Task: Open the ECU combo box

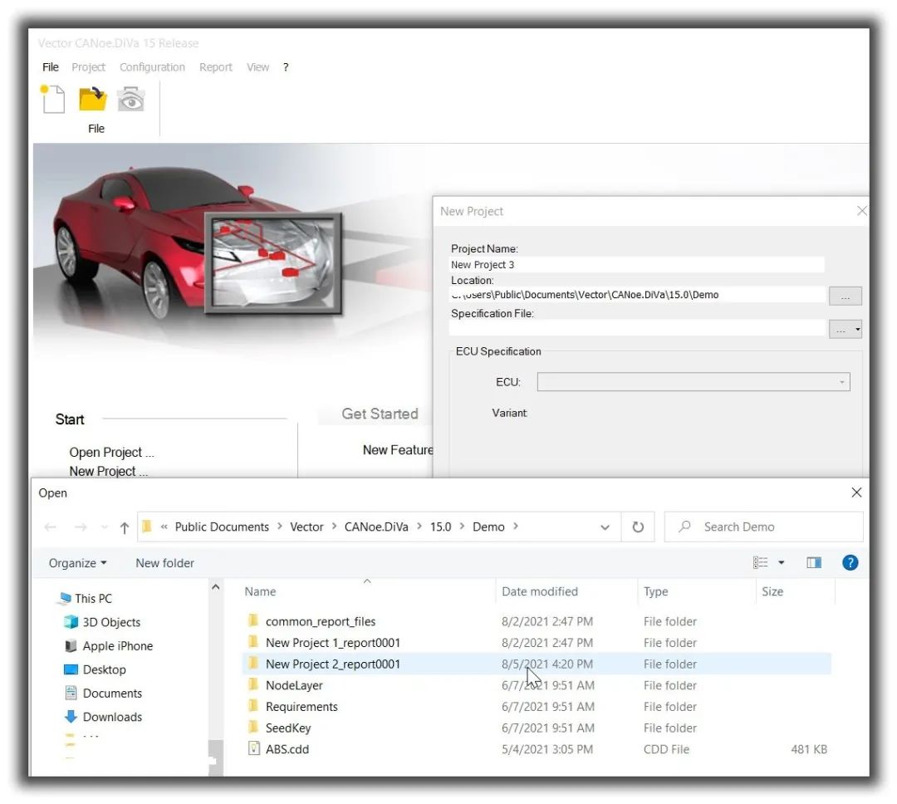Action: (694, 382)
